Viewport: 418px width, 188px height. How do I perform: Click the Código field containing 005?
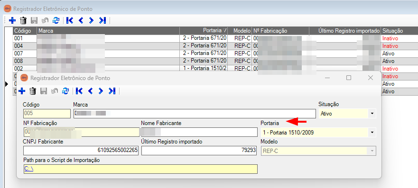tap(46, 114)
